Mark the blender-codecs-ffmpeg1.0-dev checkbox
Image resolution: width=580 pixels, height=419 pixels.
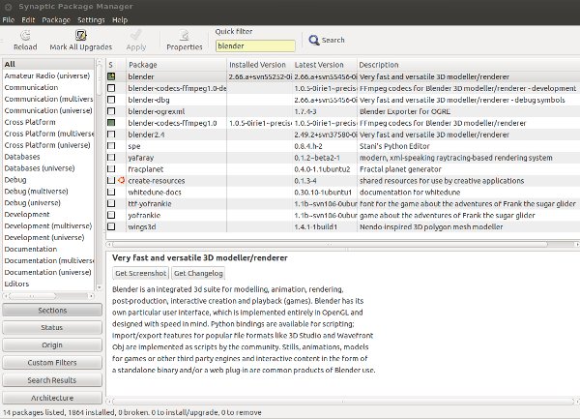point(111,88)
